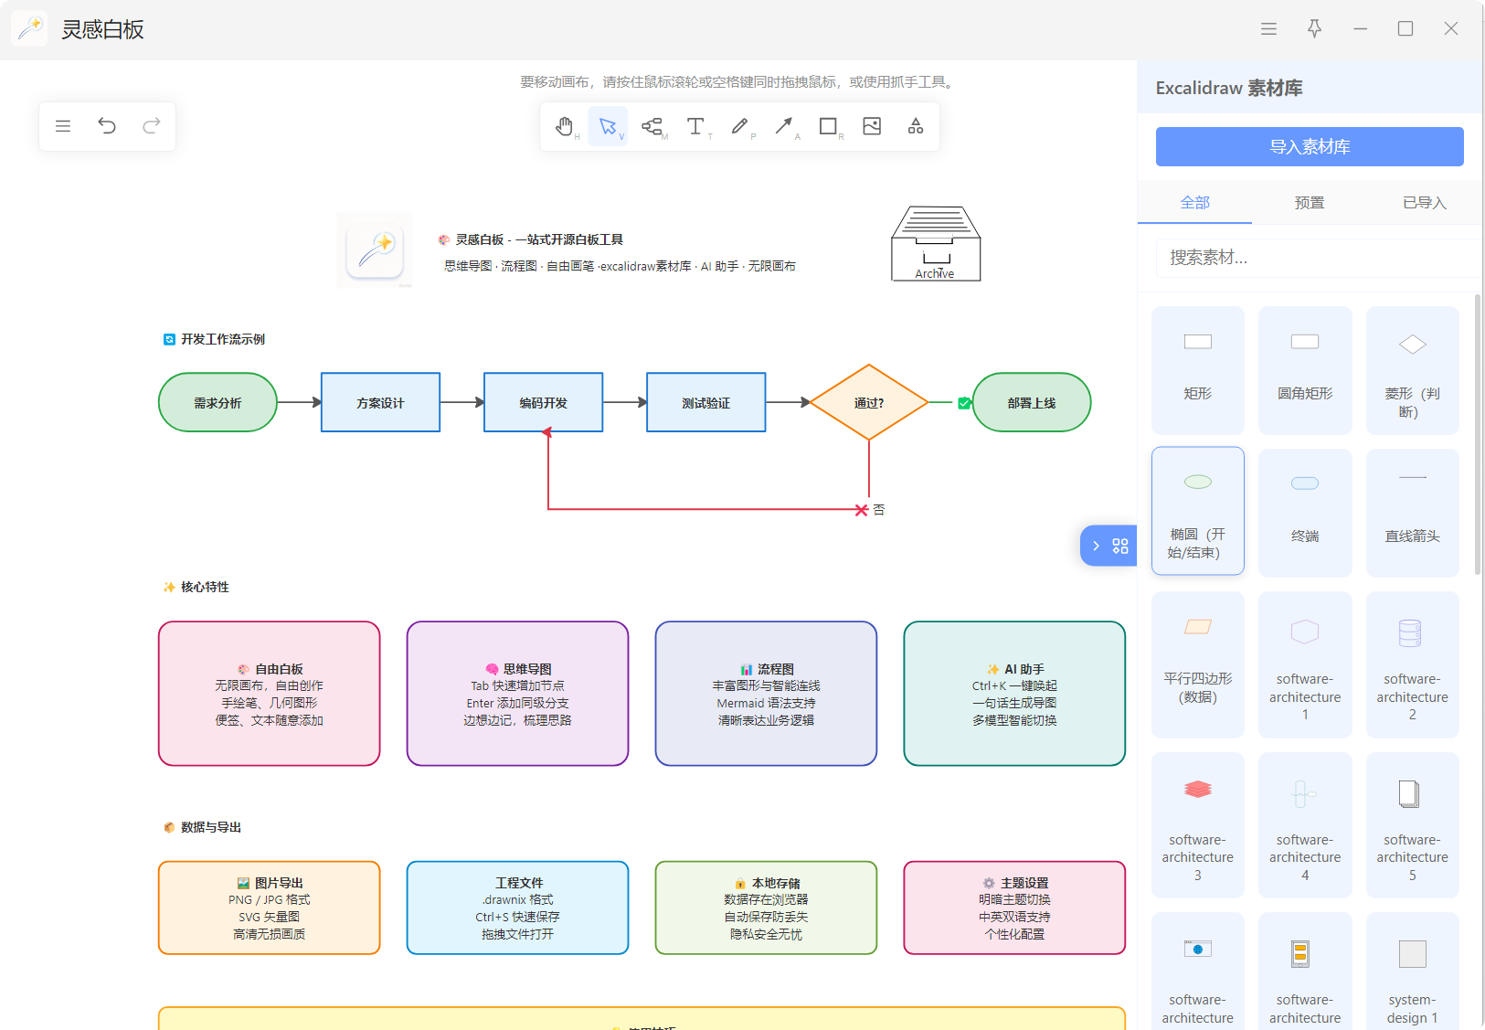This screenshot has height=1030, width=1485.
Task: Select the Mind map tool
Action: tap(652, 126)
